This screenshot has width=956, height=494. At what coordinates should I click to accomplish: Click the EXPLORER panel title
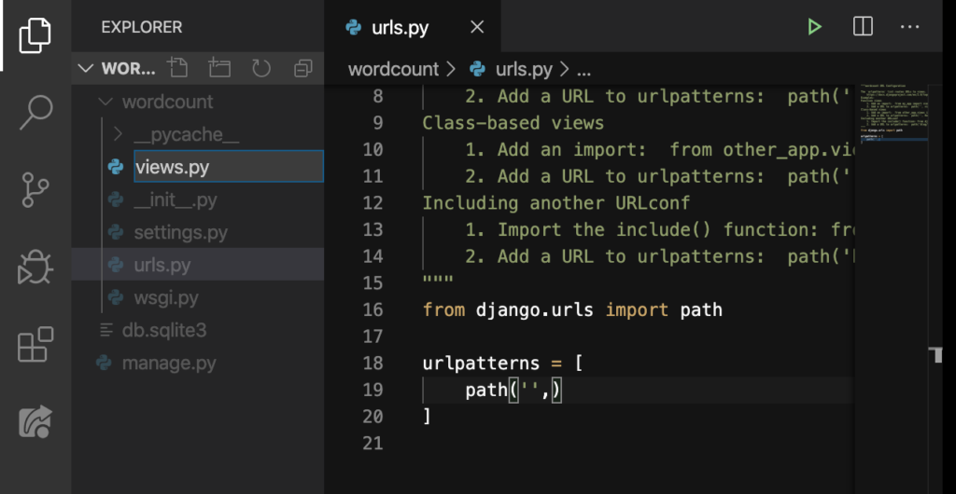tap(142, 27)
